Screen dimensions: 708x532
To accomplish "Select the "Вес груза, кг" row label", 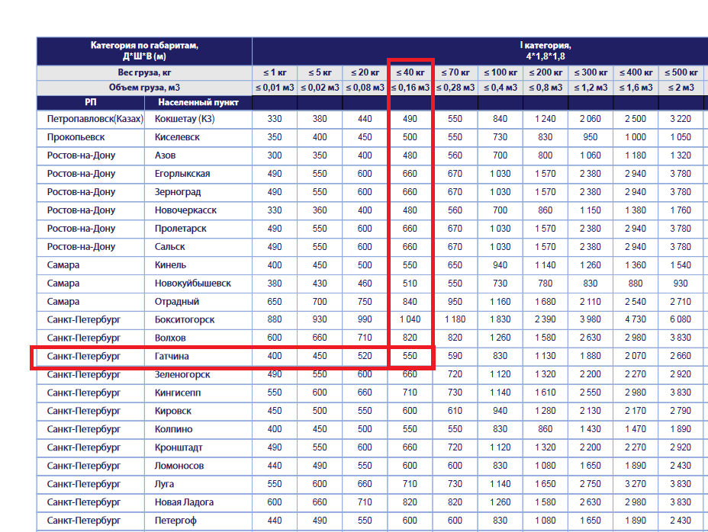I will pyautogui.click(x=144, y=72).
